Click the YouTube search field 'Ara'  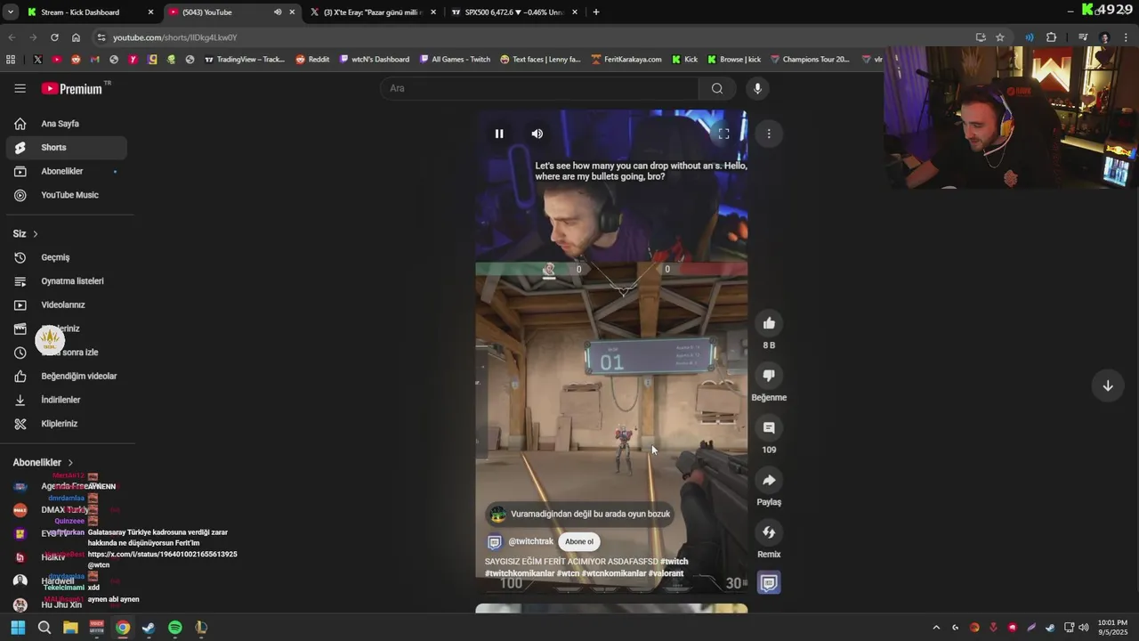541,88
